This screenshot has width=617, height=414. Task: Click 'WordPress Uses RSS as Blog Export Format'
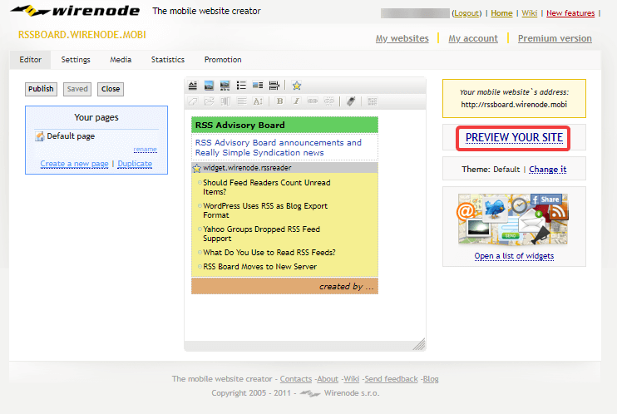(265, 210)
